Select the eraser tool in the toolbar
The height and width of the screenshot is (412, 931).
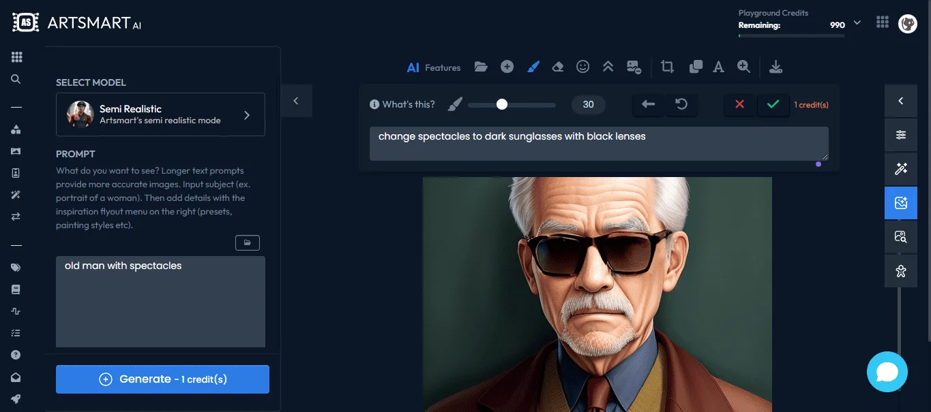coord(558,67)
